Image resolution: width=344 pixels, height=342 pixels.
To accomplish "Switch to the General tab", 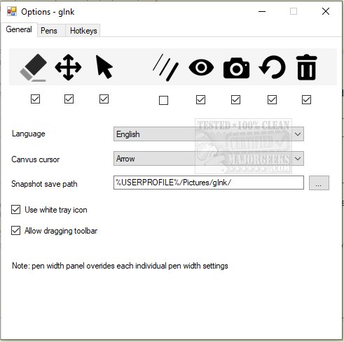I will click(x=19, y=29).
